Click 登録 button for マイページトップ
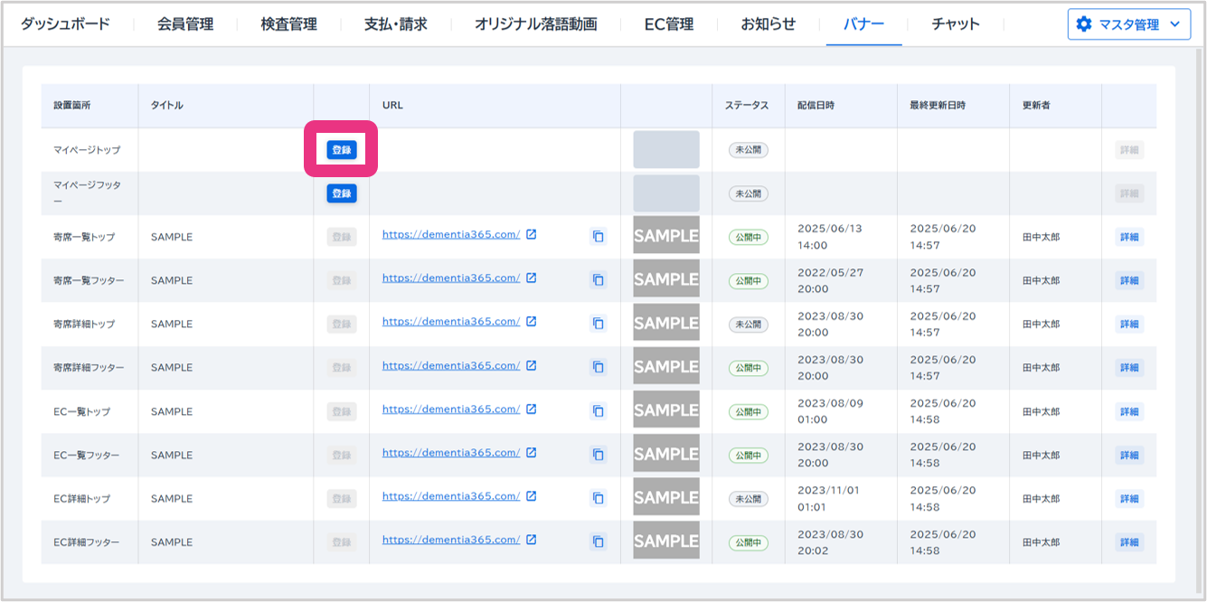1207x602 pixels. [342, 150]
